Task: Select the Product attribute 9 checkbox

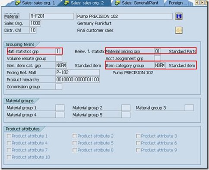Action: [x=138, y=150]
